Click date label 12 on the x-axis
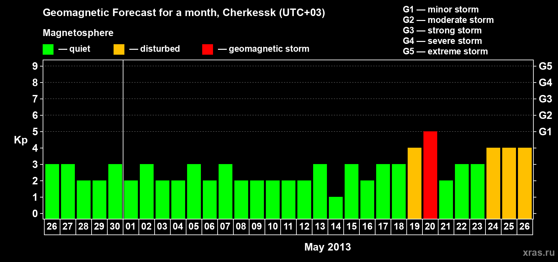The height and width of the screenshot is (262, 558). click(x=304, y=226)
